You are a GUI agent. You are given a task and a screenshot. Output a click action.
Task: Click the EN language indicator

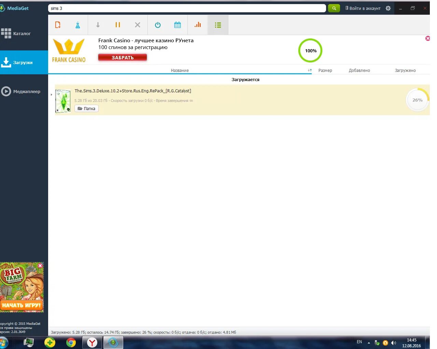tap(359, 342)
